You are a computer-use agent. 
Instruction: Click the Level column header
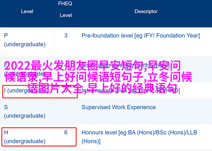coord(27,11)
